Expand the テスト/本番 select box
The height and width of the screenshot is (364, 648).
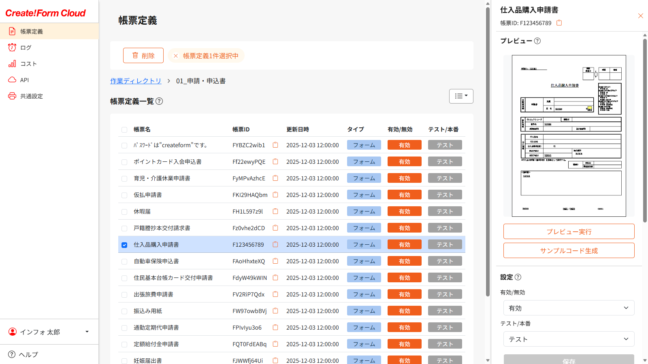point(569,339)
